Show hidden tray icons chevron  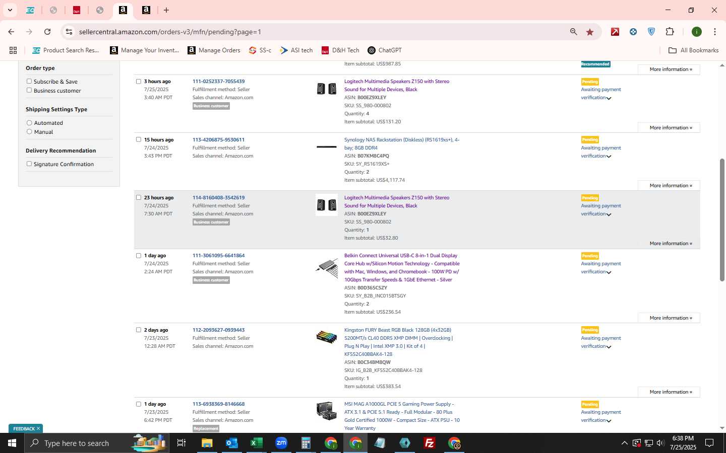(x=624, y=443)
